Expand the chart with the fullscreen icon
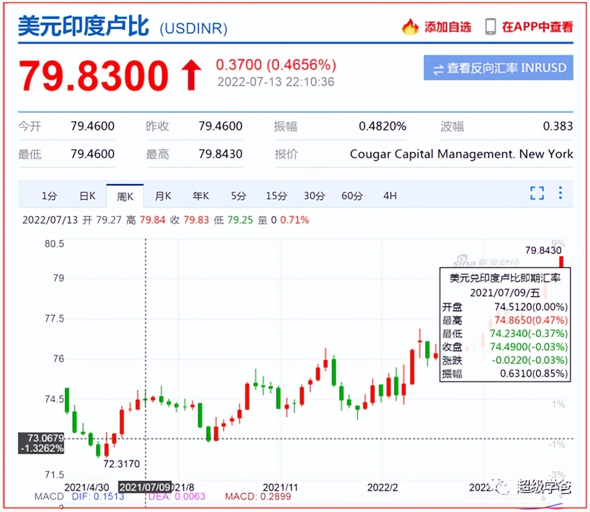This screenshot has height=512, width=590. (x=537, y=194)
